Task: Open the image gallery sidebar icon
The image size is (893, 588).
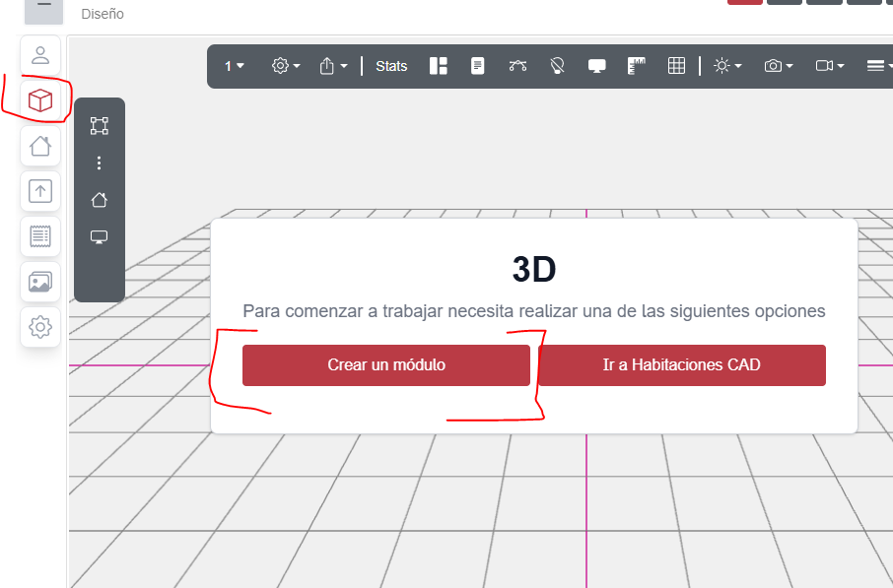Action: (40, 282)
